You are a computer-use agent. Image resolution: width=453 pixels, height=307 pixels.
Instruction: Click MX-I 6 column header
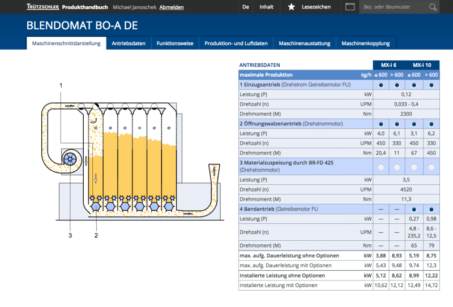pos(388,65)
